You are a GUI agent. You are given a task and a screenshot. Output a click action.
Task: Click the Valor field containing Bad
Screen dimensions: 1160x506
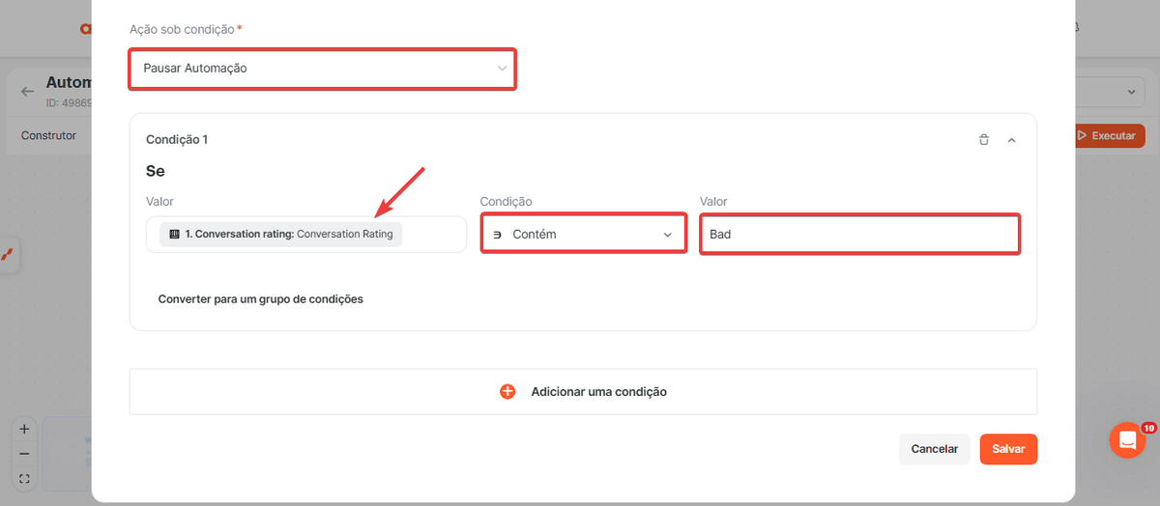click(859, 235)
